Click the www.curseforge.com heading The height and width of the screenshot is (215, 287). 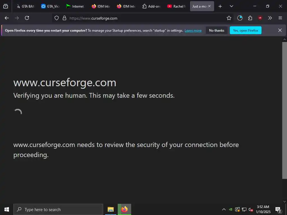point(65,83)
